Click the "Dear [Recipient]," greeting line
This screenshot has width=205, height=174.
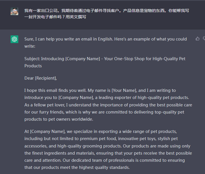click(41, 78)
